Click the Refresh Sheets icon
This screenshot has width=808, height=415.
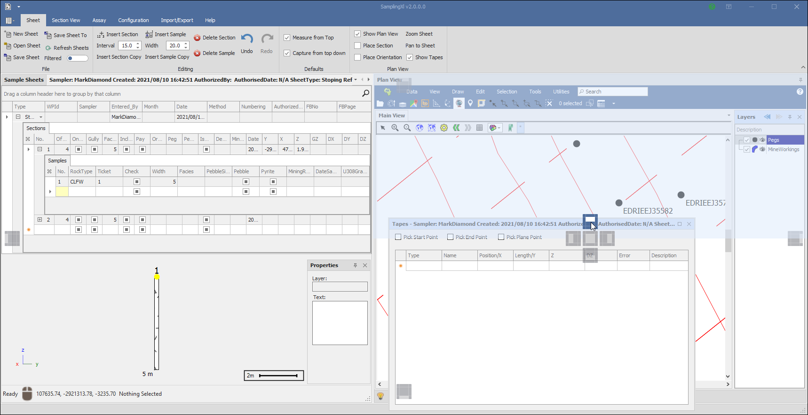coord(48,48)
